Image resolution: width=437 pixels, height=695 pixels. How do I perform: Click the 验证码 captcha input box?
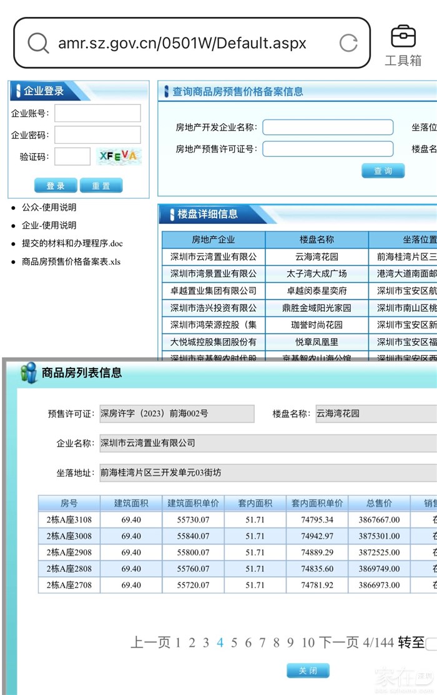[72, 156]
